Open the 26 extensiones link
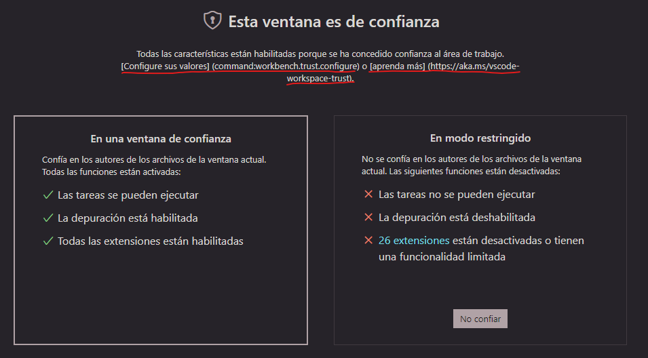The image size is (648, 358). click(x=414, y=240)
